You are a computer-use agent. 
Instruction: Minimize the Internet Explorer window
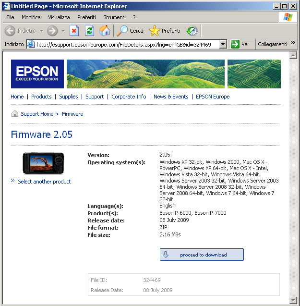(276, 6)
